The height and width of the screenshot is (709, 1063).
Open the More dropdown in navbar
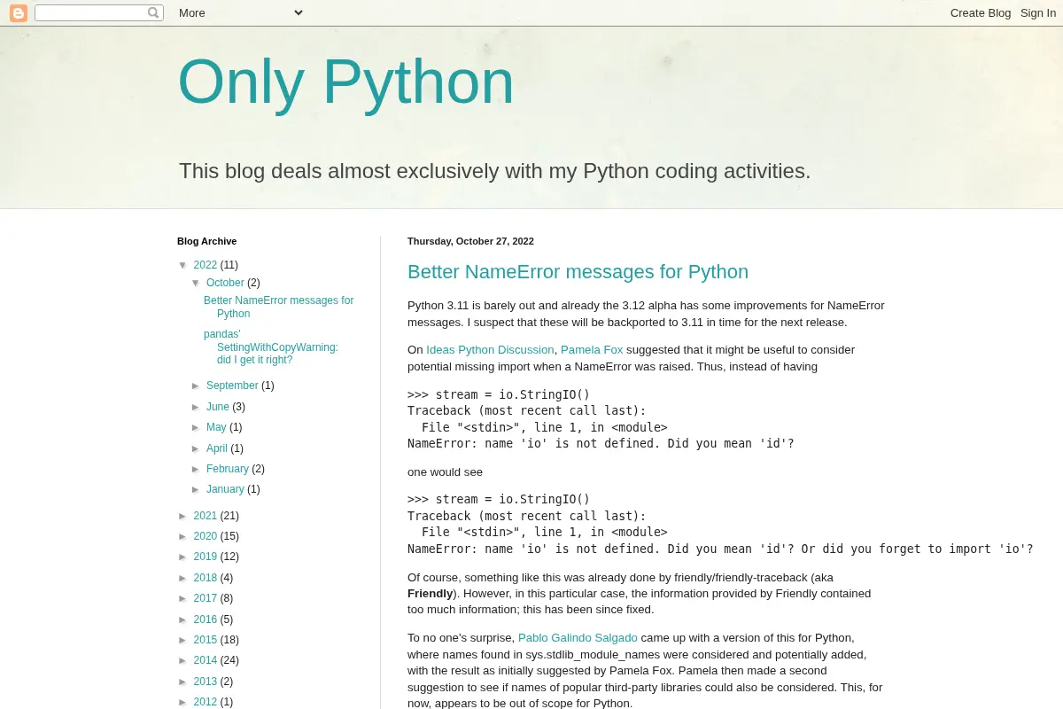coord(241,12)
